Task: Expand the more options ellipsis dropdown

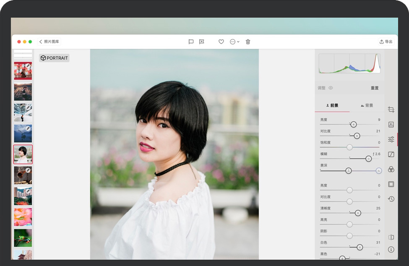Action: click(x=234, y=42)
